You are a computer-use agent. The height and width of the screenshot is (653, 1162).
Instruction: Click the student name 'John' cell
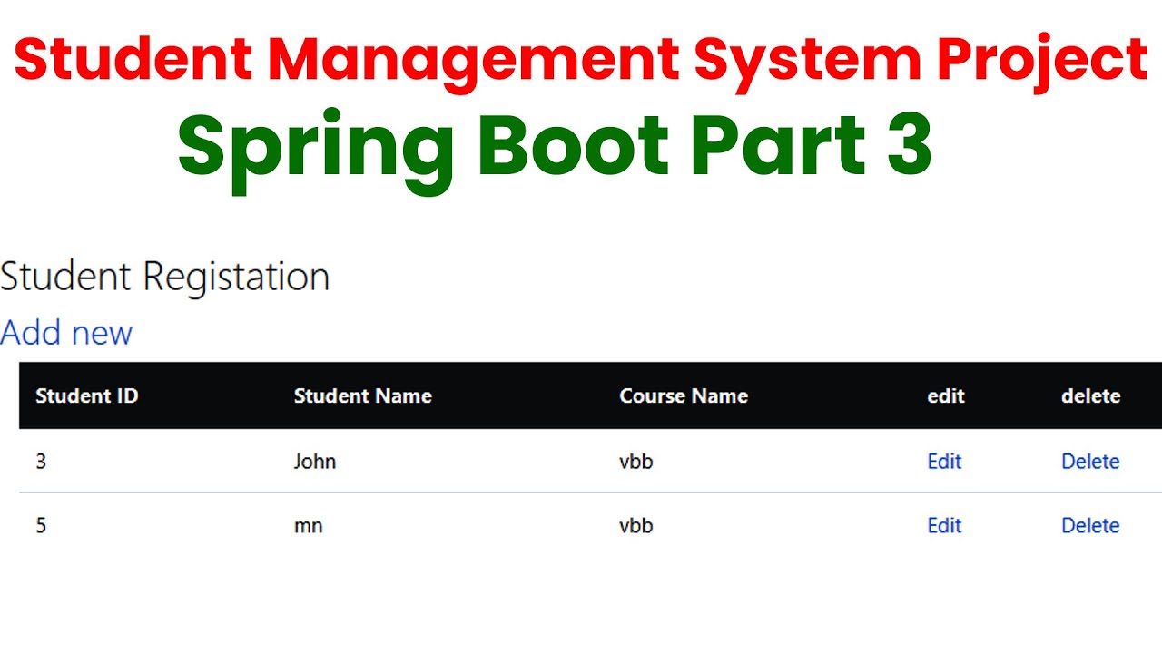click(315, 462)
